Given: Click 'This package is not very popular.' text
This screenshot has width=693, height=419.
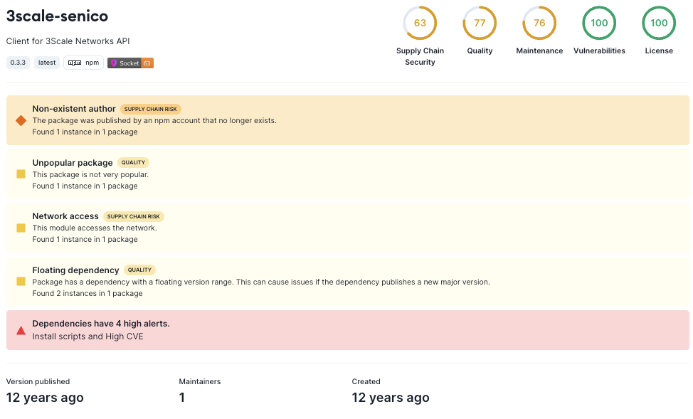Looking at the screenshot, I should point(90,174).
